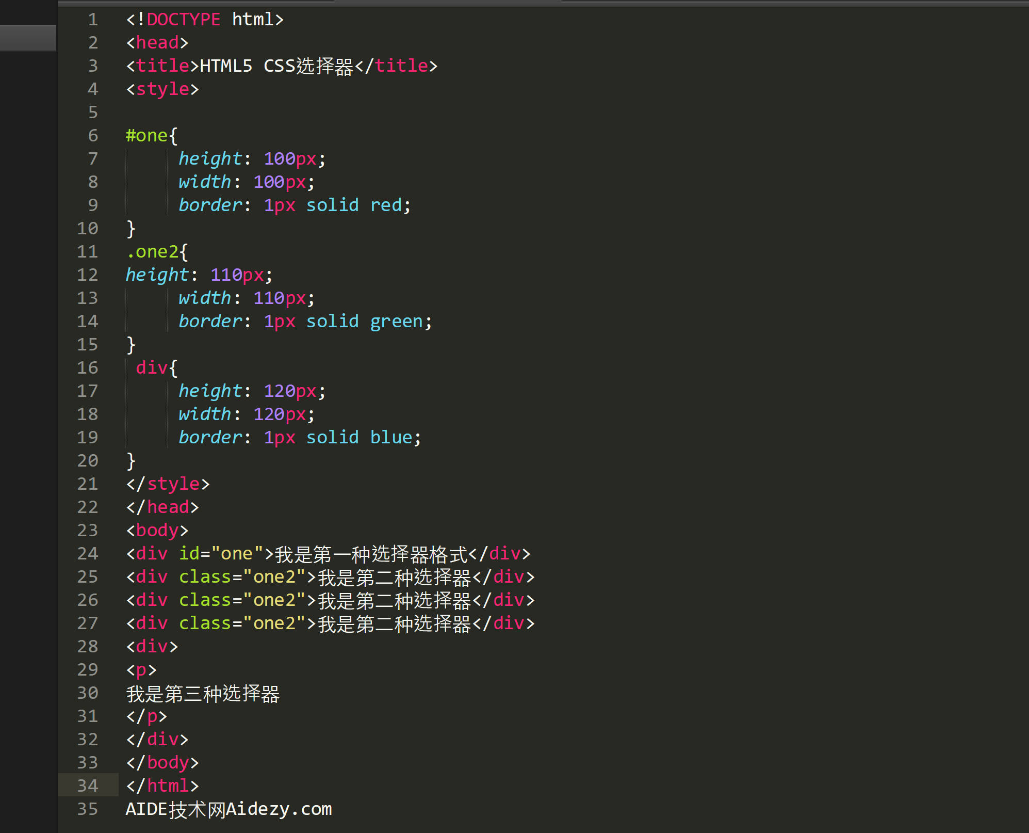Select the highlighted item in the left sidebar
Screen dimensions: 1029x833
(28, 38)
